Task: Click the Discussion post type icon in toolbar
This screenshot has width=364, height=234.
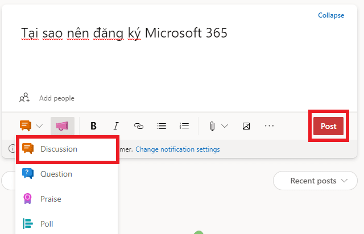Action: (26, 126)
